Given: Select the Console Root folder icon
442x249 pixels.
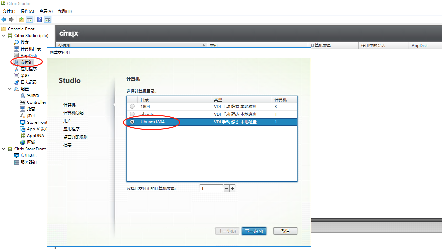Looking at the screenshot, I should pos(4,29).
